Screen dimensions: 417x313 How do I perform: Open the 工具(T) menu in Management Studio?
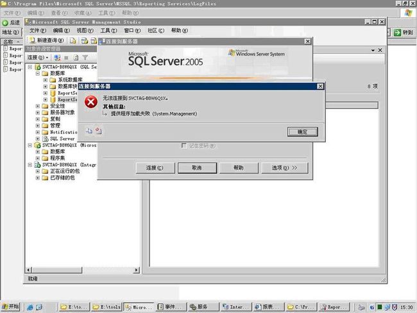pyautogui.click(x=108, y=31)
